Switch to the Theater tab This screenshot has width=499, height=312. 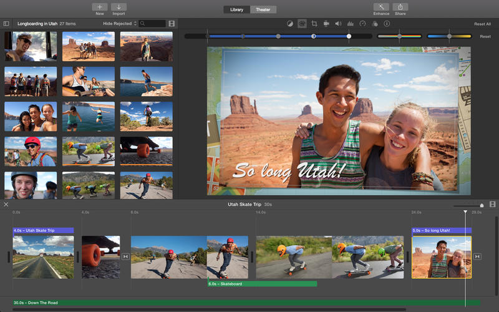tap(263, 9)
